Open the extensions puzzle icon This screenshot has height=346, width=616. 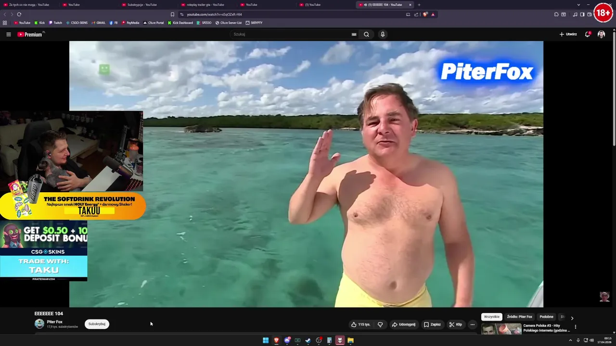556,14
